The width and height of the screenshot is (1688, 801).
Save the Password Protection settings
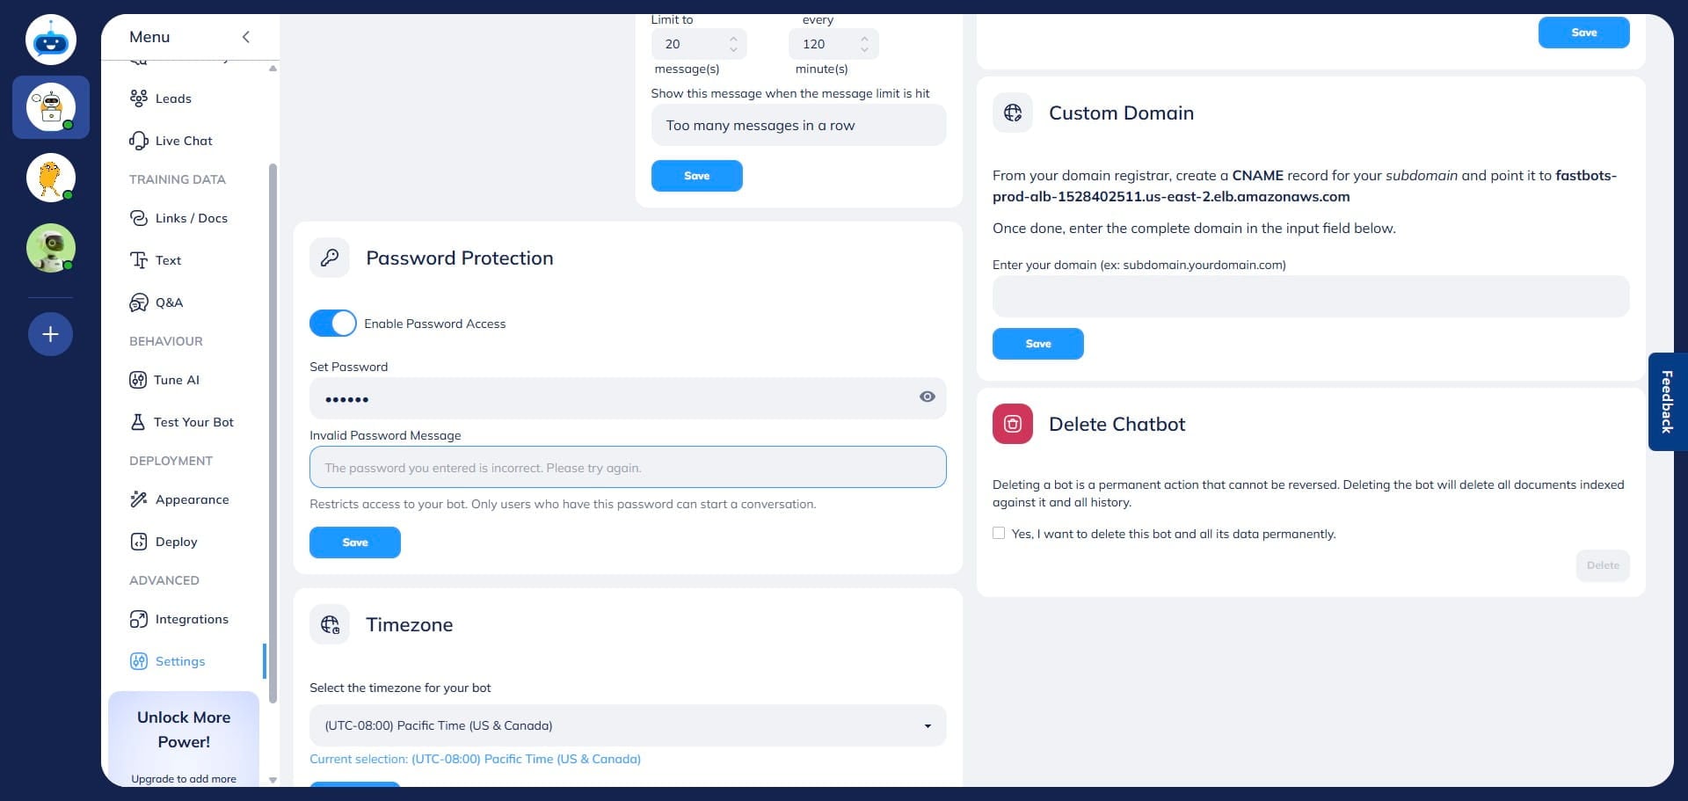coord(355,542)
